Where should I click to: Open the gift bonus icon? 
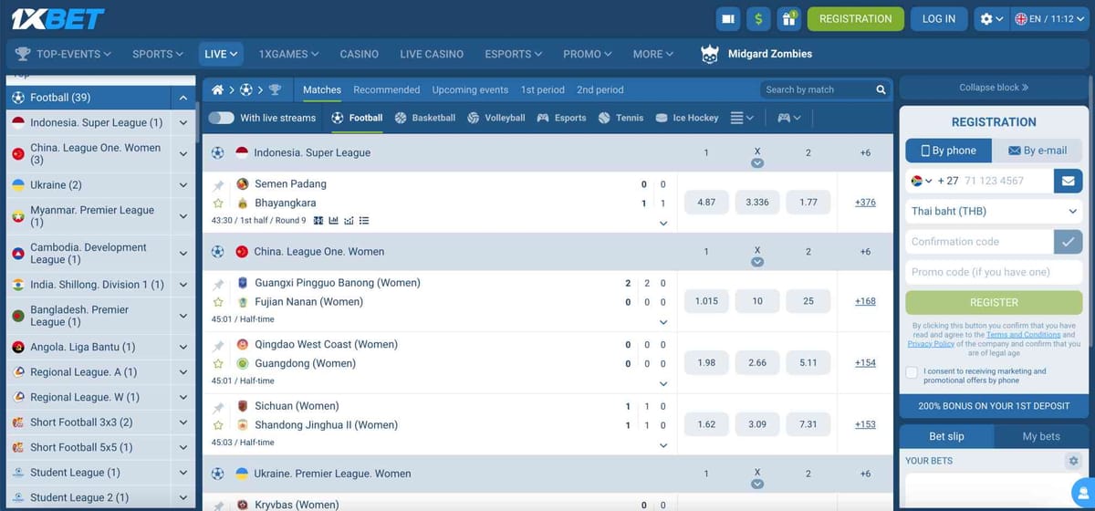point(788,18)
